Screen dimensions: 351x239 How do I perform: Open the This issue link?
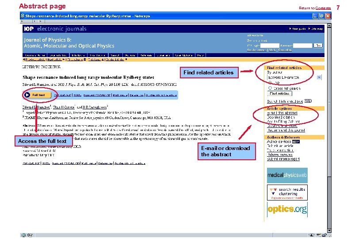(x=94, y=60)
